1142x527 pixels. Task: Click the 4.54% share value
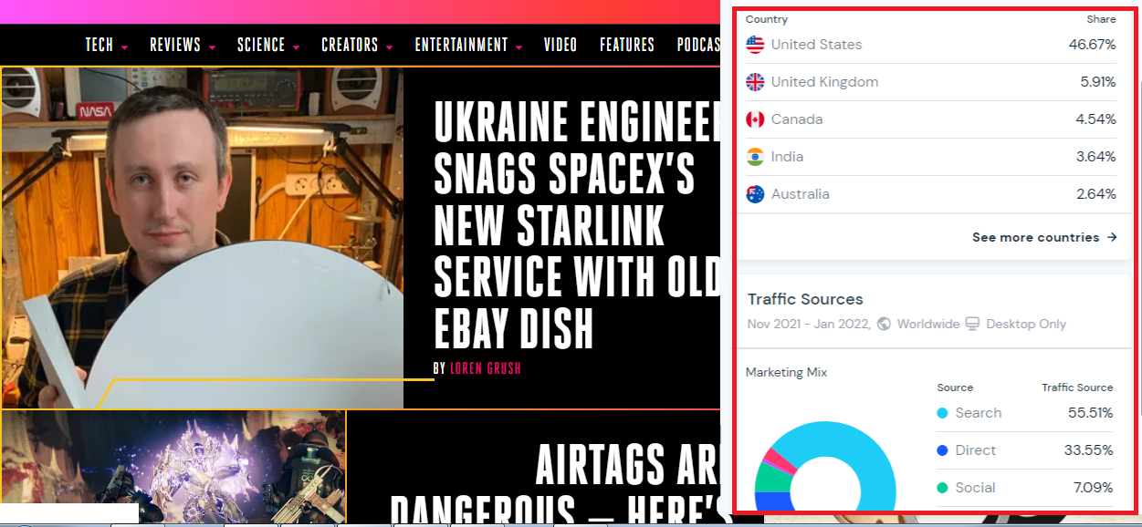[1095, 119]
